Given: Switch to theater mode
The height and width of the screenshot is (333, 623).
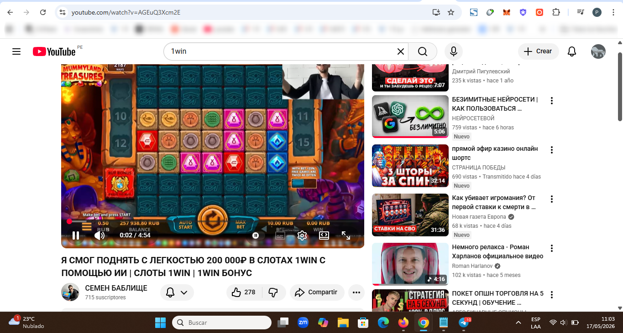Looking at the screenshot, I should tap(324, 236).
